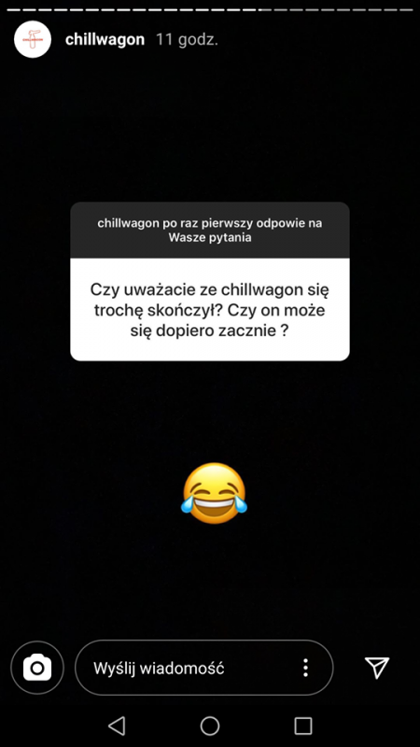Focus the 'Wyślij wiadomość' message field

203,668
